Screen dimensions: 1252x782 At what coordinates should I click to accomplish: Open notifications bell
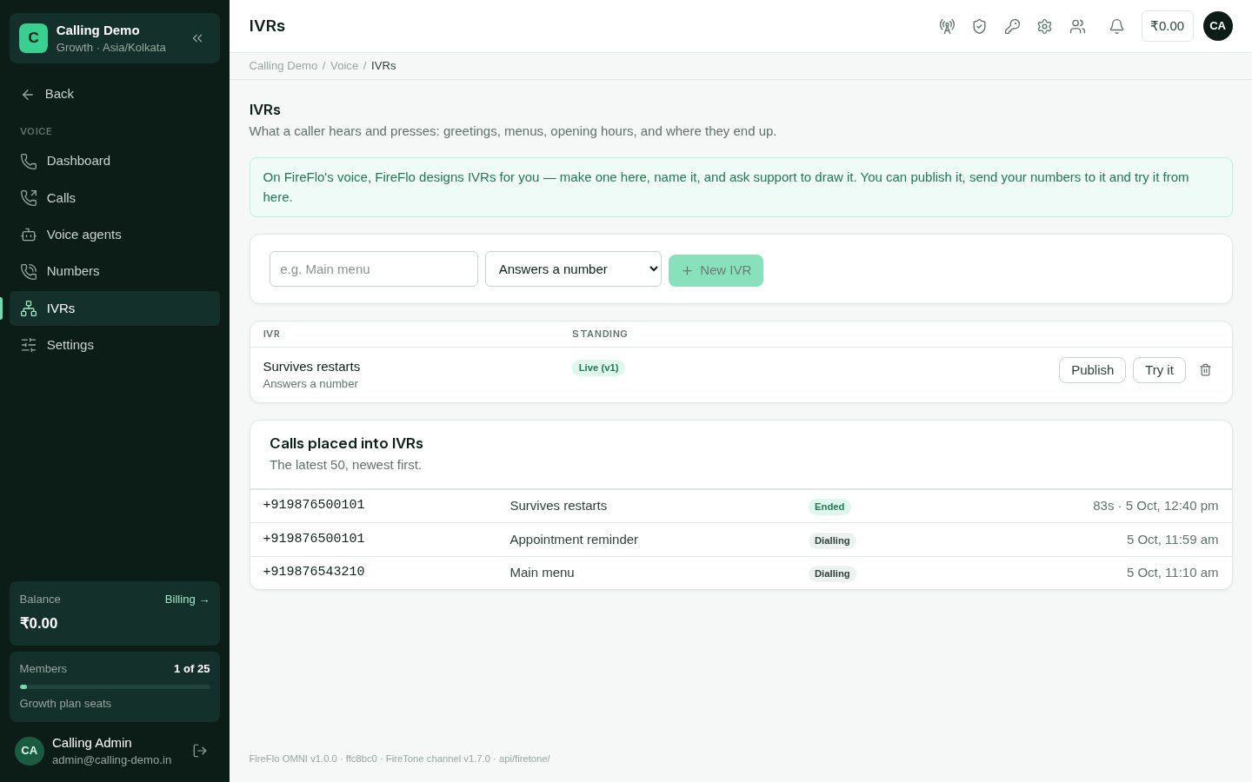click(1116, 26)
